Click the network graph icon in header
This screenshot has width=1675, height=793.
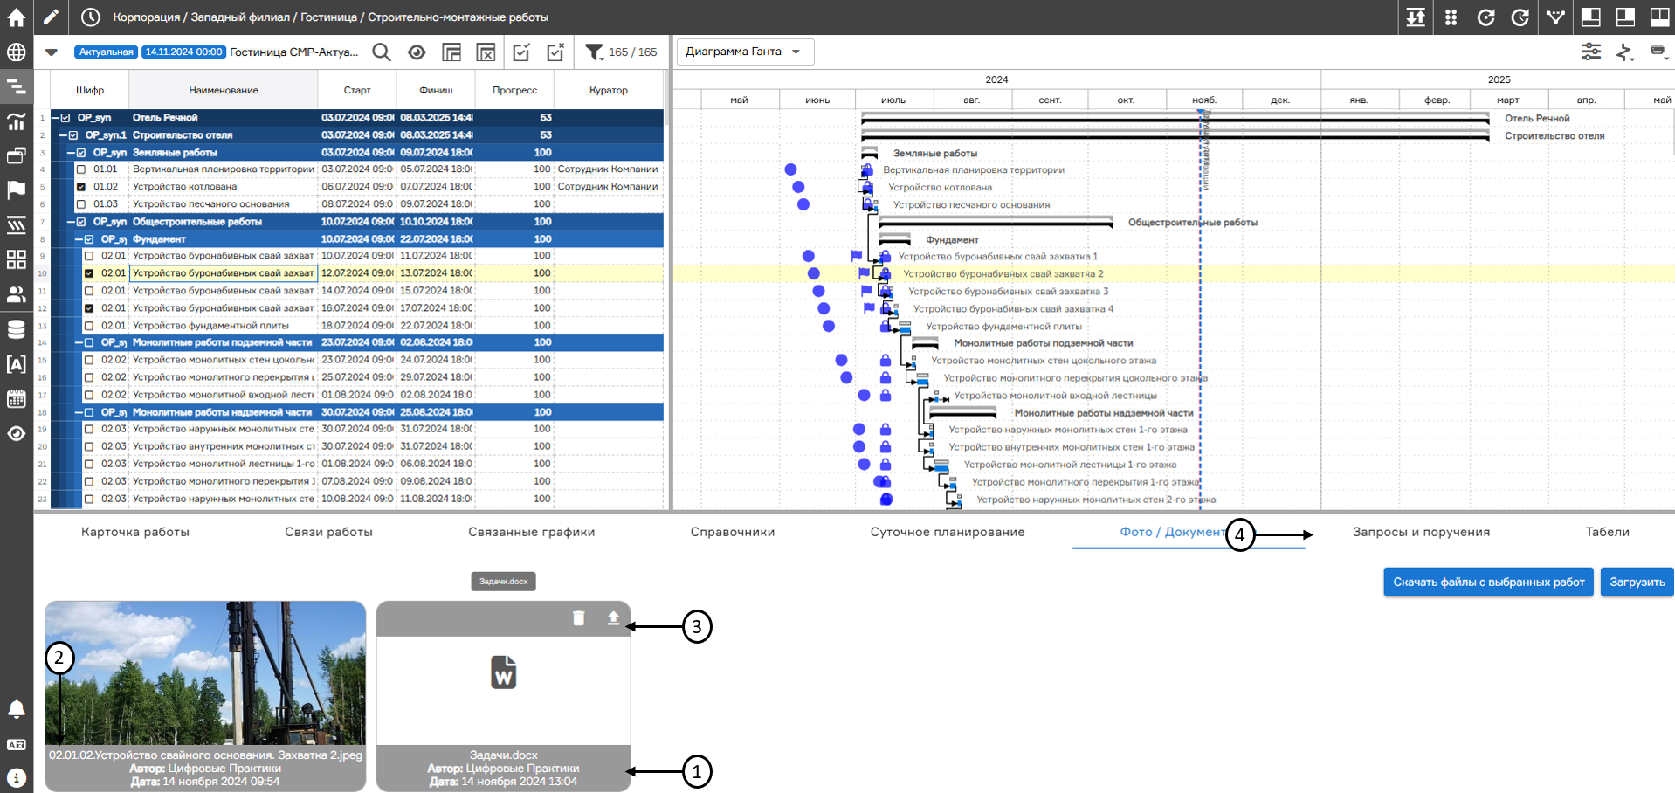point(1555,17)
